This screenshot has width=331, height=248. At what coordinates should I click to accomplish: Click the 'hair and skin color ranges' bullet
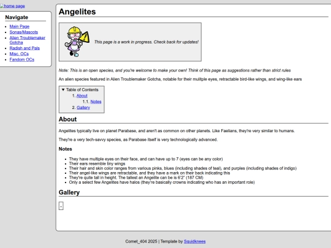coord(183,168)
